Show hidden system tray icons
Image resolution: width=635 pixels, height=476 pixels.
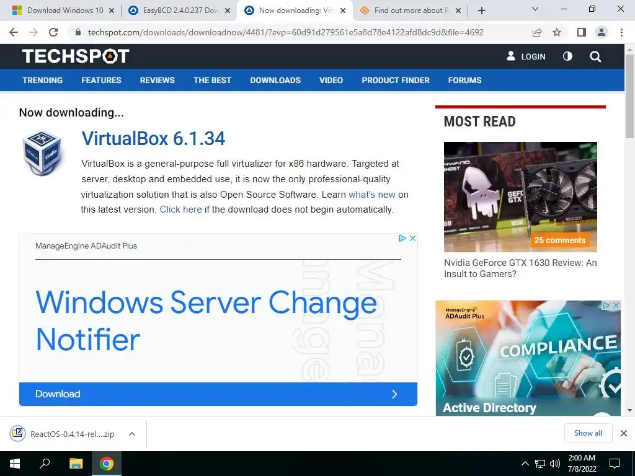pyautogui.click(x=525, y=464)
